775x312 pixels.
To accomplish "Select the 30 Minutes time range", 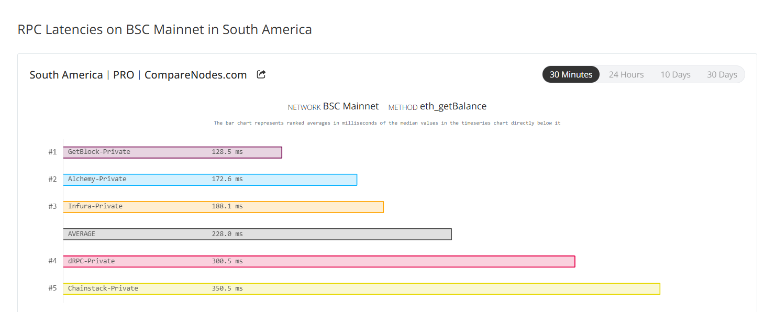I will tap(571, 74).
